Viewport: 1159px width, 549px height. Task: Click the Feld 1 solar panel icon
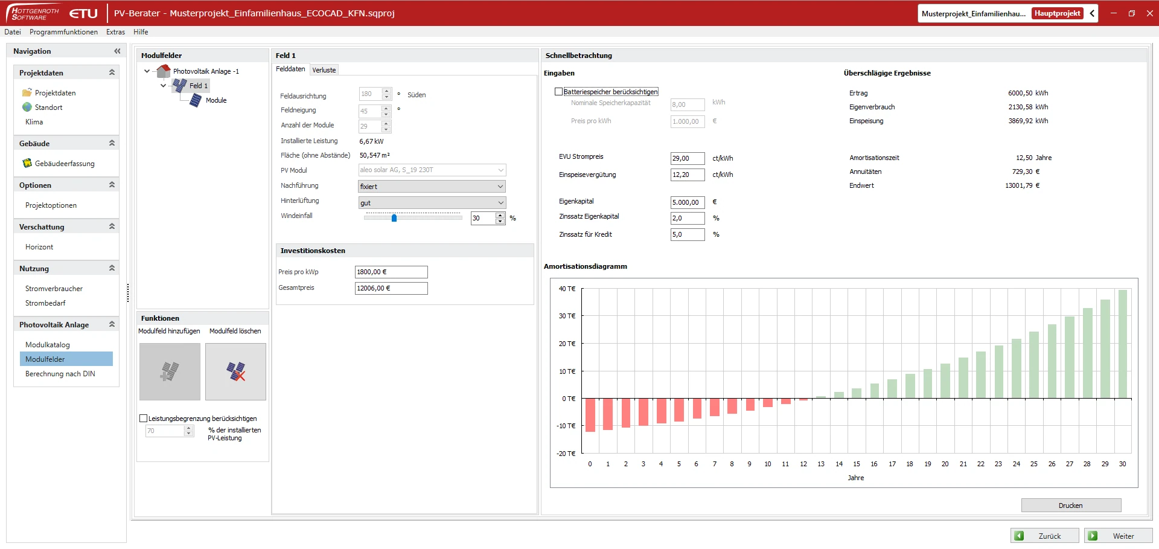pyautogui.click(x=179, y=85)
